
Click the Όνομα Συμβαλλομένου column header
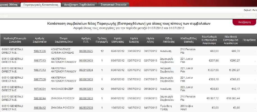point(64,40)
